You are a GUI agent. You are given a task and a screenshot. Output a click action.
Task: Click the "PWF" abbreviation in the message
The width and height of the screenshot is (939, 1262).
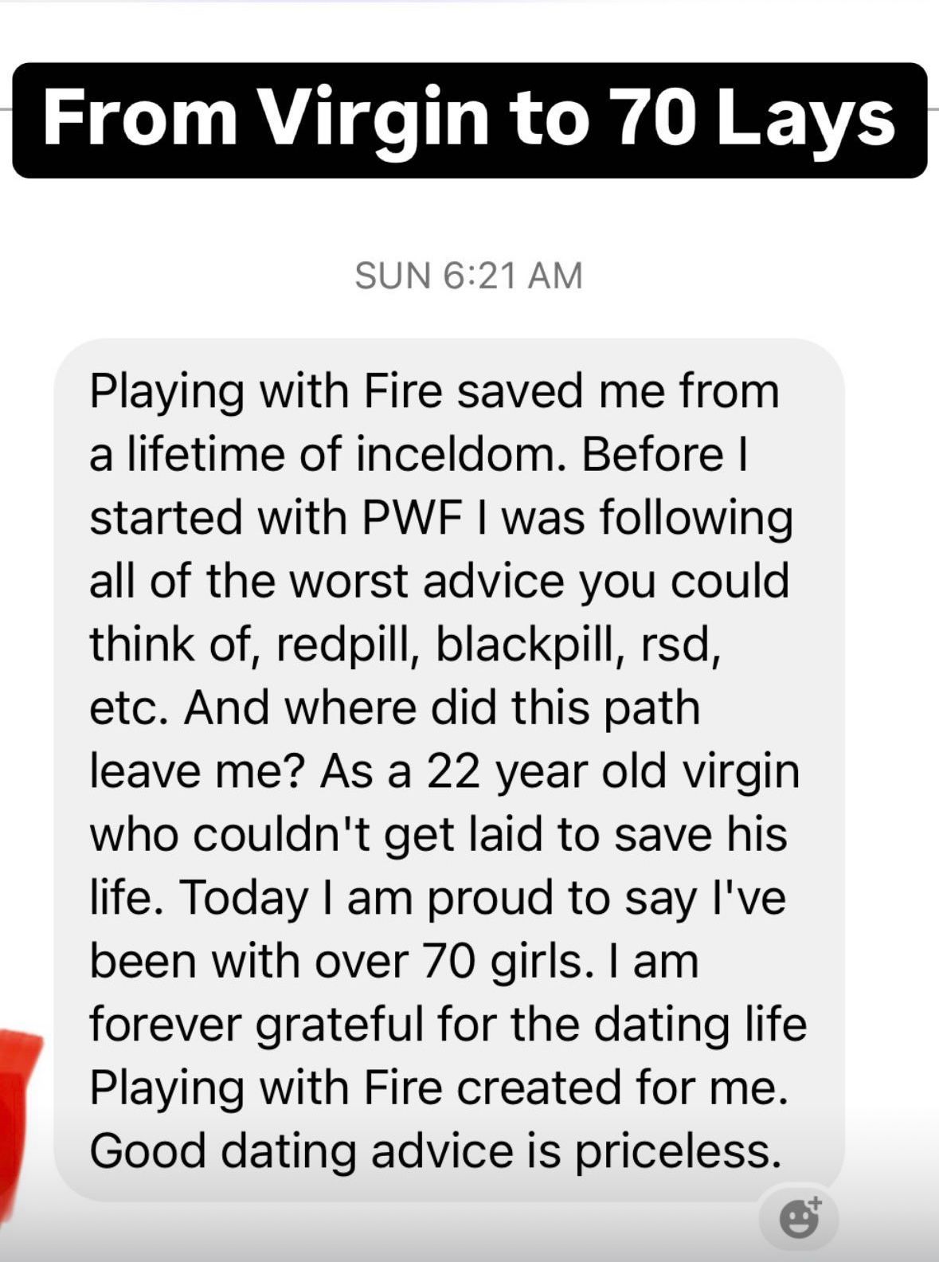coord(412,517)
